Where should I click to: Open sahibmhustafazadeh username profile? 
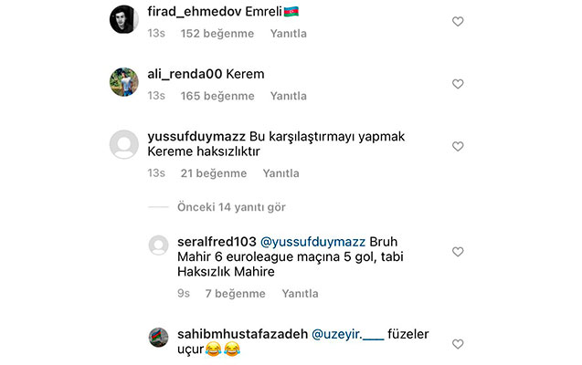pyautogui.click(x=242, y=334)
